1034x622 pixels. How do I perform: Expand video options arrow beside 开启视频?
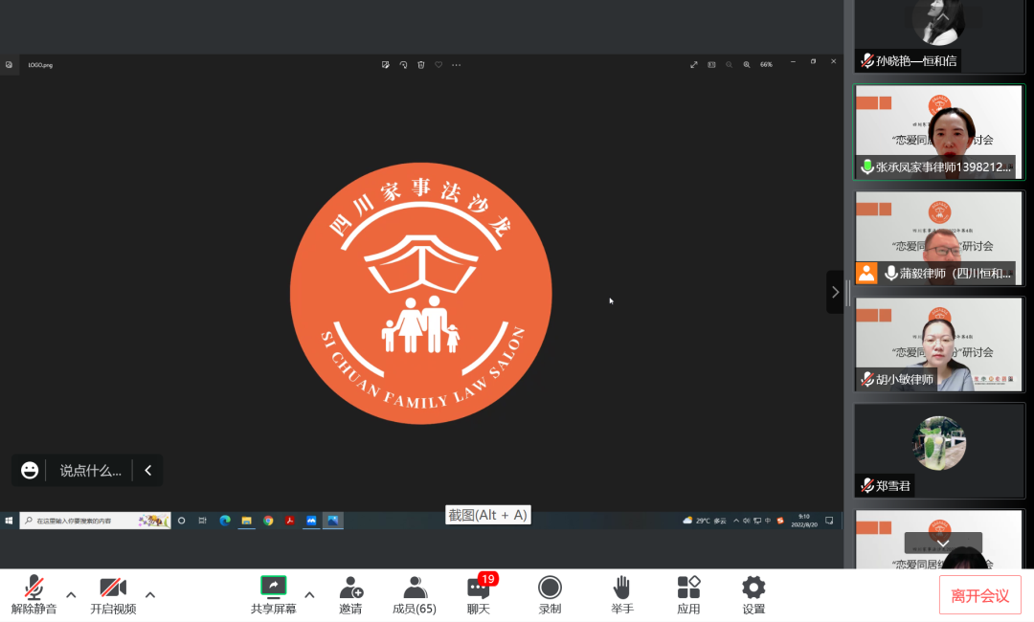click(150, 594)
